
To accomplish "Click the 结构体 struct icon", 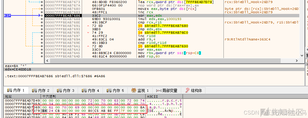I will [188, 91].
